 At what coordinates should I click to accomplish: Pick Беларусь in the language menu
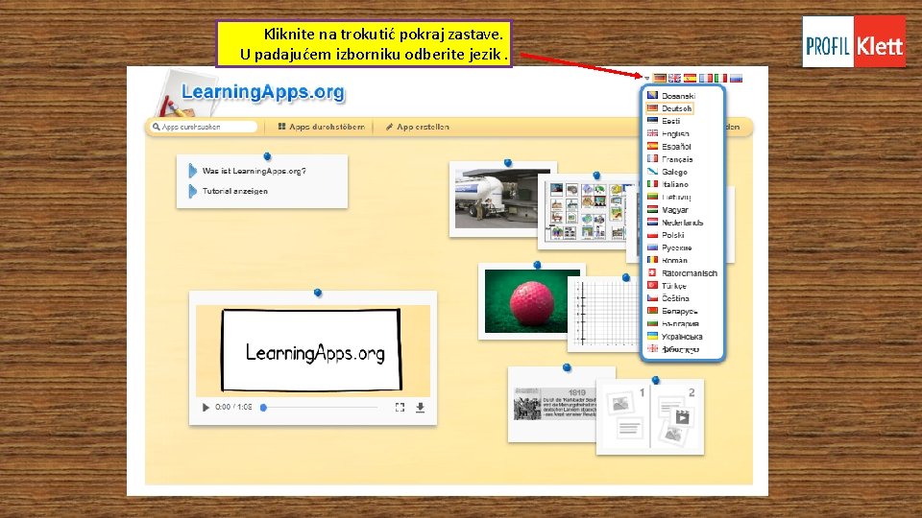[x=672, y=311]
